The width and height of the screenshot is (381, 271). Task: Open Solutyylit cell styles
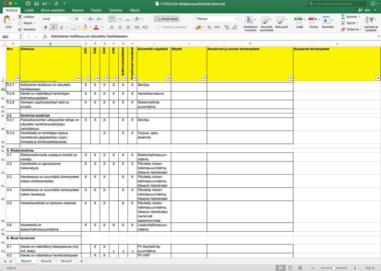tap(281, 22)
